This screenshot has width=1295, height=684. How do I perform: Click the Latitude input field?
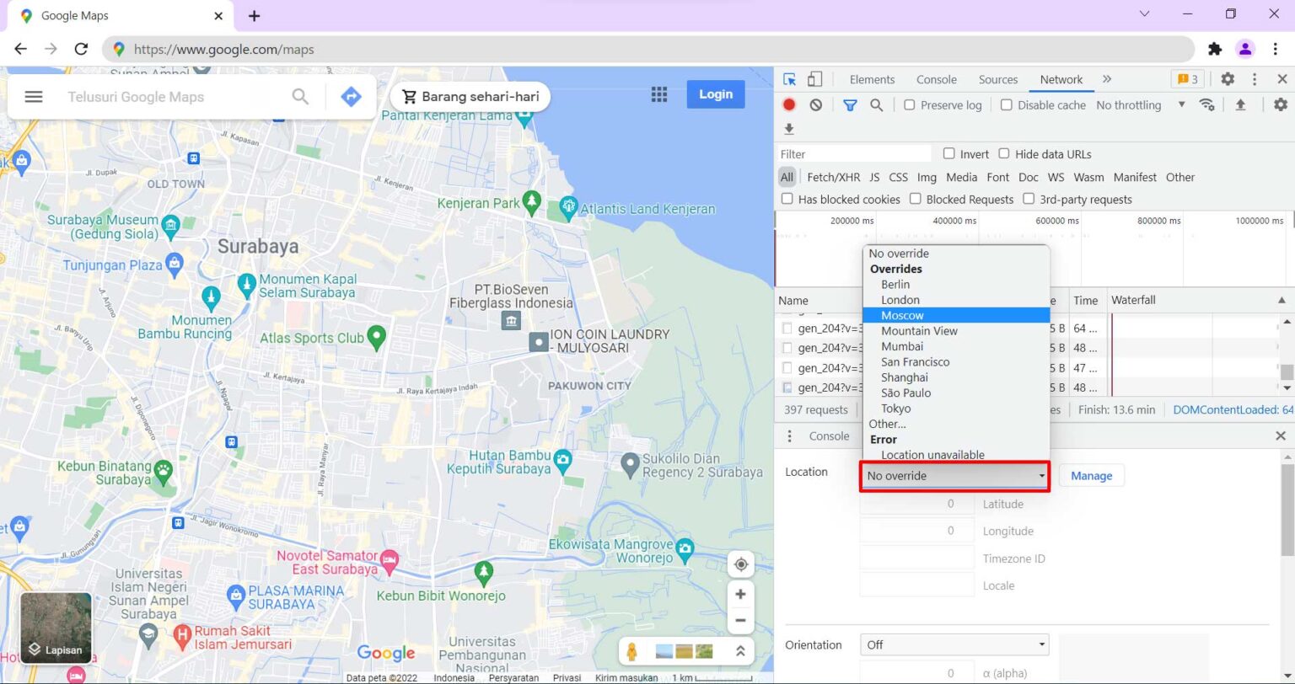tap(917, 504)
